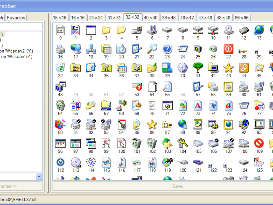
Task: Pick the full recycle bin icon 102
Action: pyautogui.click(x=152, y=143)
